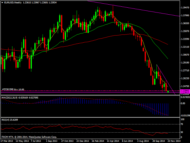Select the OHLC values 1.23615 1.23967 1.23601 1.23934
The width and height of the screenshot is (190, 143).
pyautogui.click(x=40, y=2)
